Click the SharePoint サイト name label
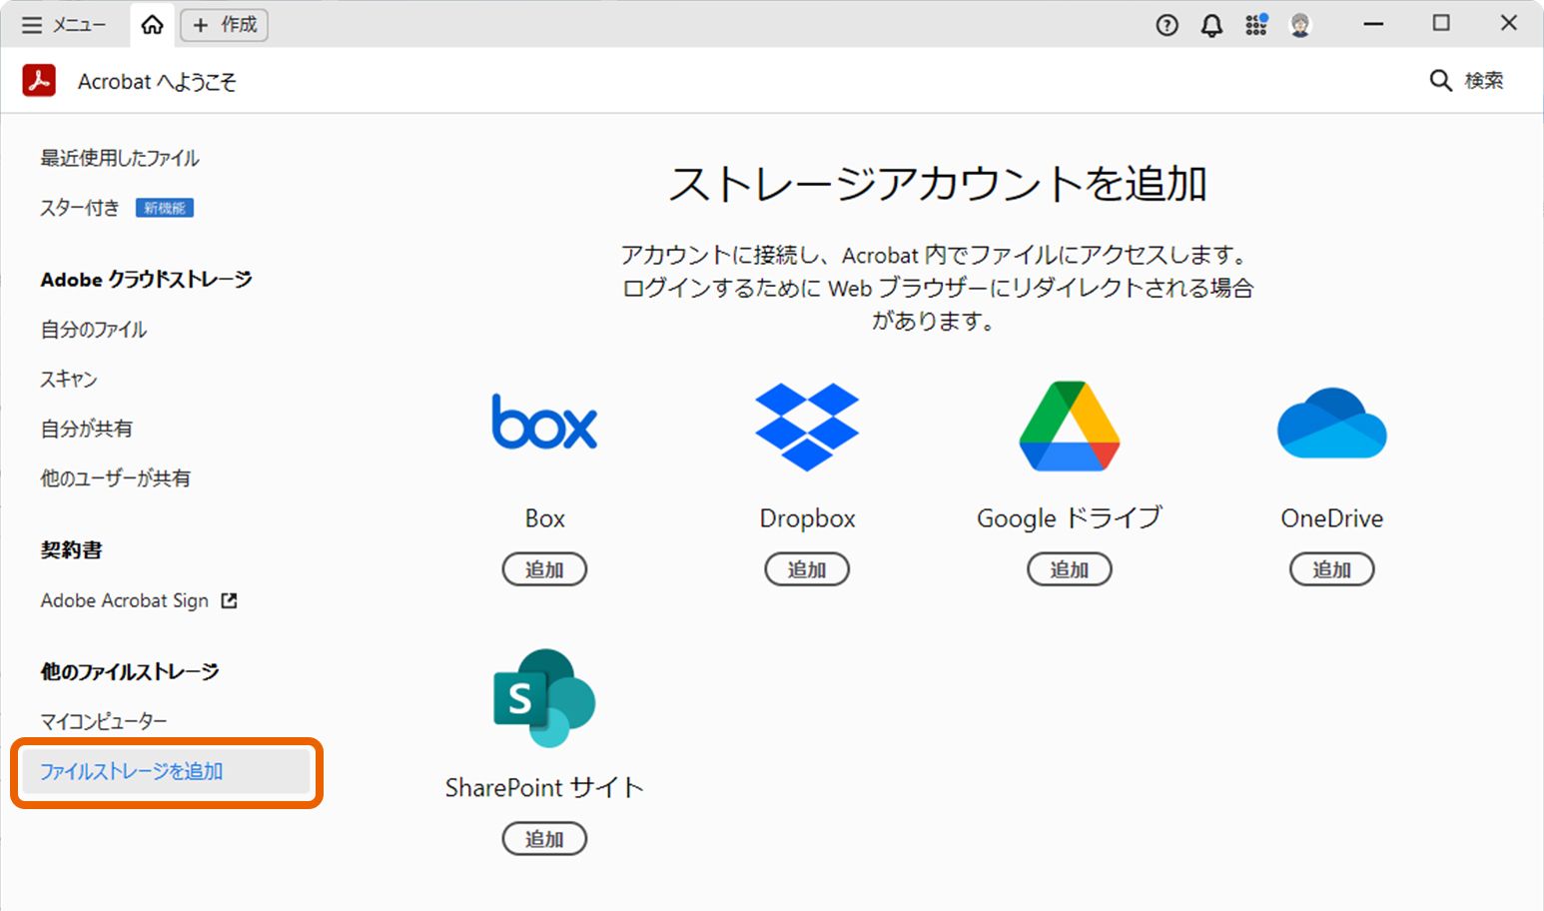 click(544, 788)
